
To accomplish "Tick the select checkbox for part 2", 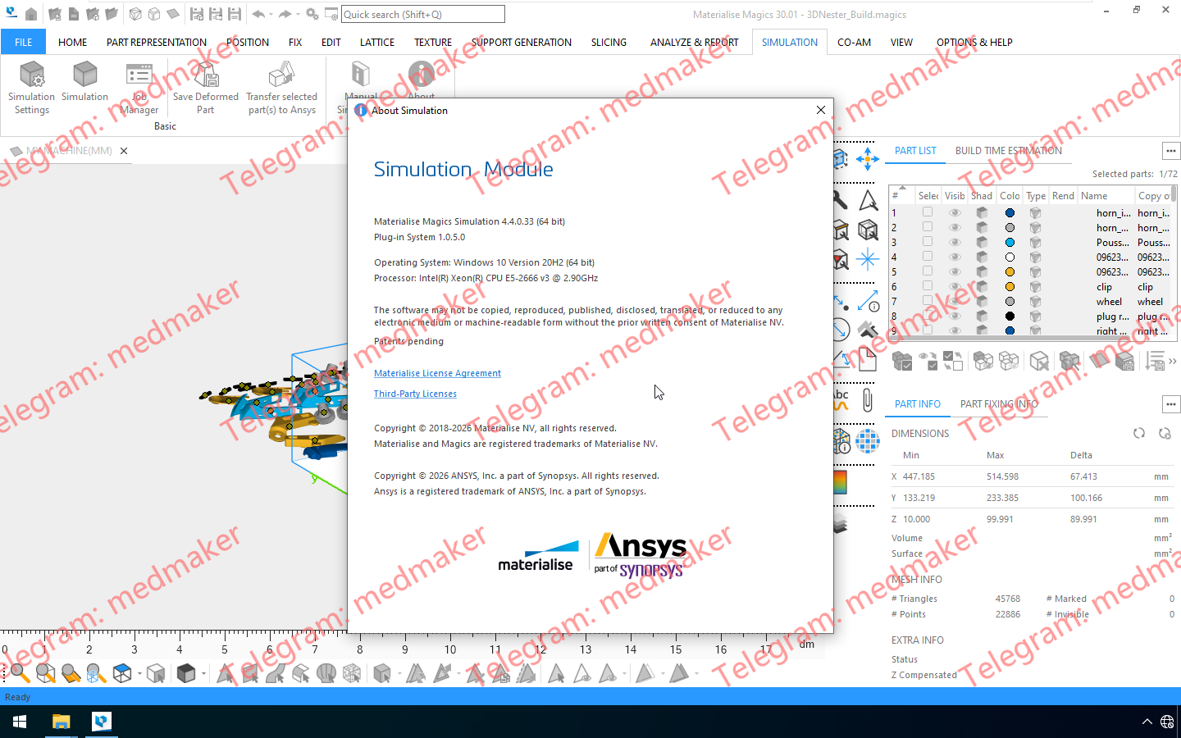I will [x=928, y=227].
